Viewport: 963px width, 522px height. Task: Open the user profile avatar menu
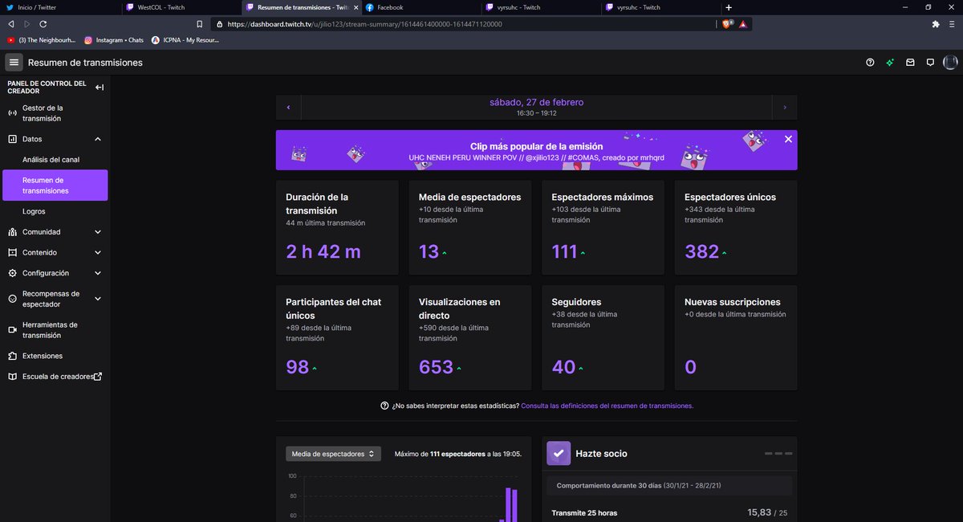coord(950,62)
